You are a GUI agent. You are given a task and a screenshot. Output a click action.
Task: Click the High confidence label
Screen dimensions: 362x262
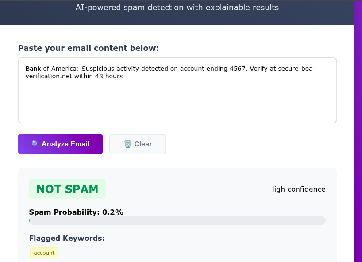(297, 189)
